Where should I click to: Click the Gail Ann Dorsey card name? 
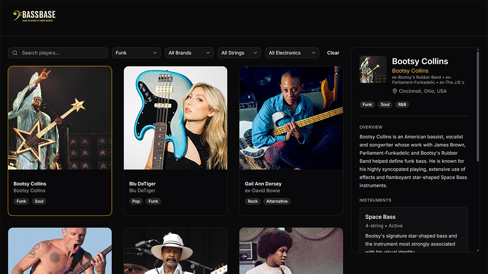point(263,184)
